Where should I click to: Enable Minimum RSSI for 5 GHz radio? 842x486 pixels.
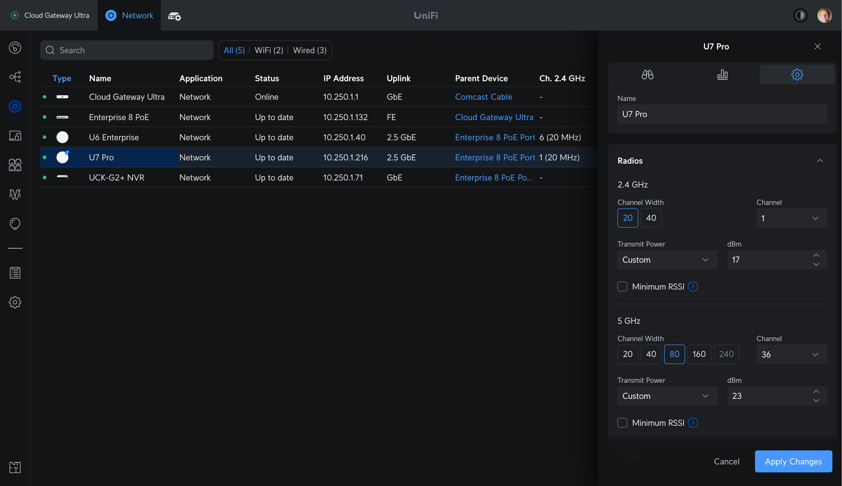pos(622,423)
